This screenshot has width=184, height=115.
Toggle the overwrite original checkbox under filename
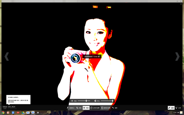9,109
